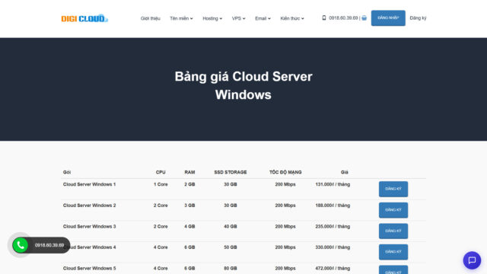The width and height of the screenshot is (487, 274).
Task: Expand the Email dropdown
Action: tap(263, 18)
